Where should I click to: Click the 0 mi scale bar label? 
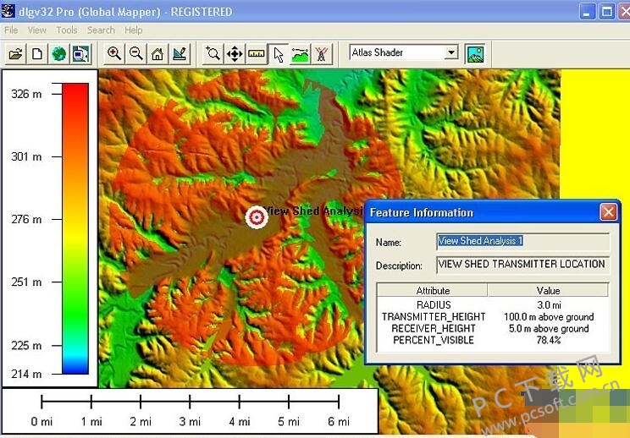(x=41, y=422)
